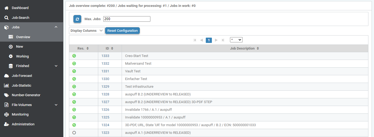This screenshot has height=137, width=374.
Task: Open the Display Columns dropdown
Action: [87, 31]
